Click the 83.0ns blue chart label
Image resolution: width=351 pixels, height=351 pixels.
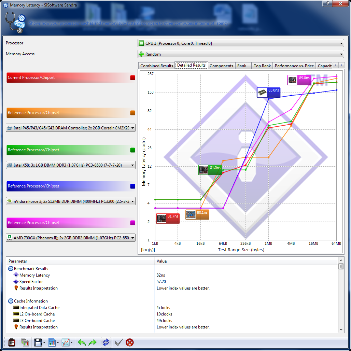(x=269, y=93)
